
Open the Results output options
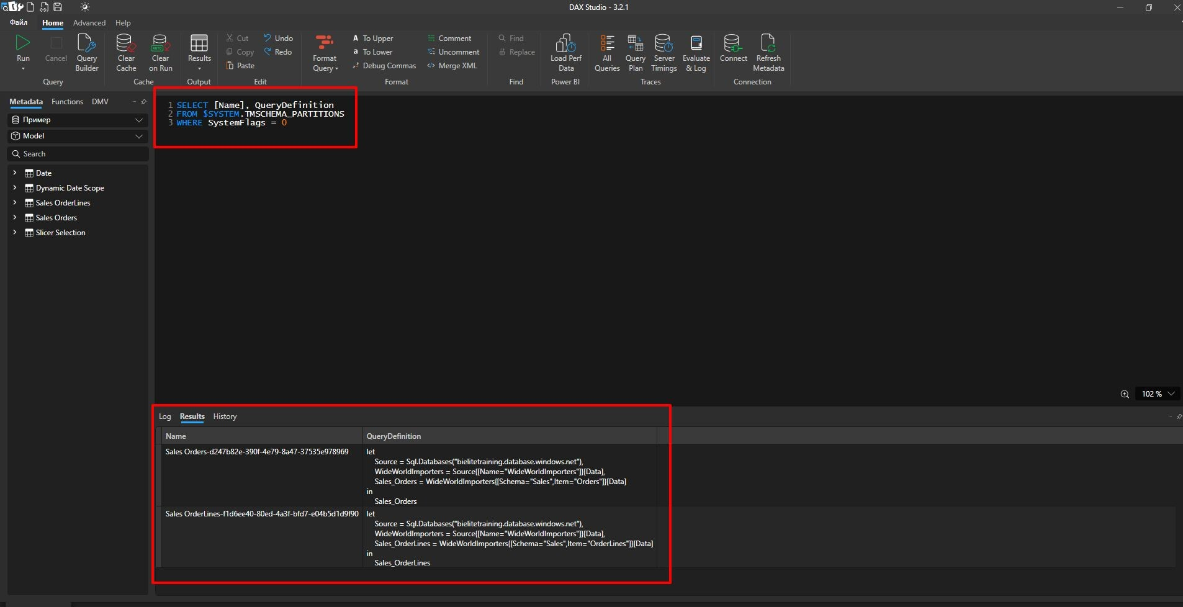click(x=199, y=53)
